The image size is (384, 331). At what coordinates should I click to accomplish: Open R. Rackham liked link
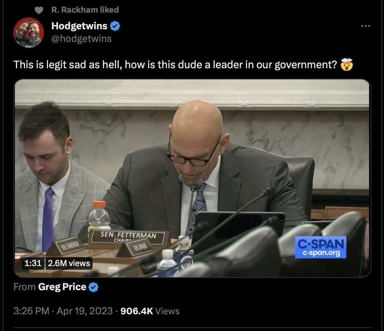click(85, 10)
